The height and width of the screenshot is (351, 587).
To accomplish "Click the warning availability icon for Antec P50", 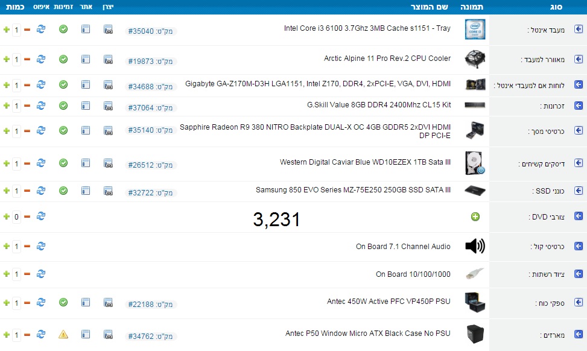I will point(63,334).
